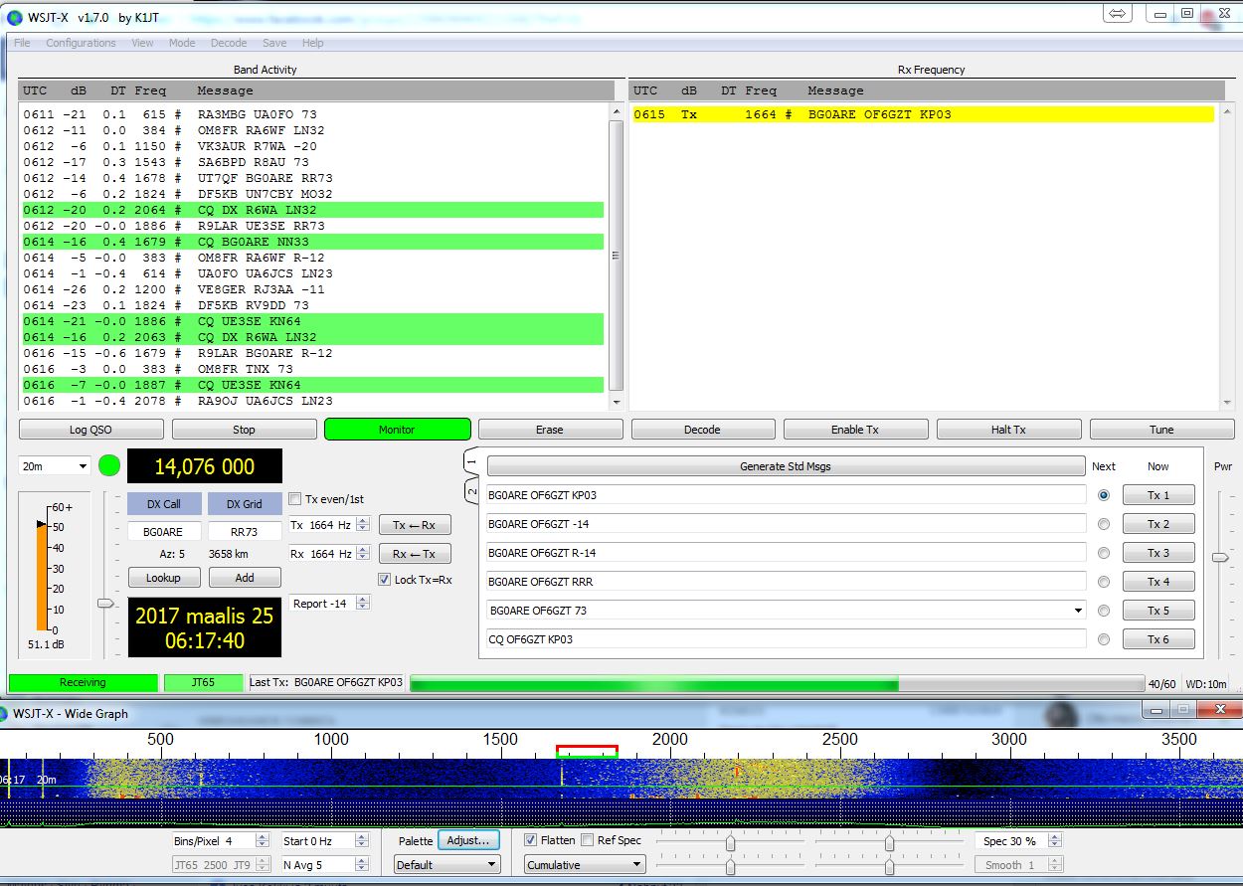Click the Wide Graph window globe icon
This screenshot has height=886, width=1243.
coord(8,713)
